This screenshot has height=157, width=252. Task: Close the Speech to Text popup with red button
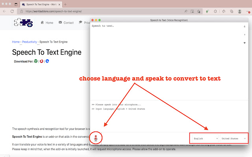click(x=93, y=20)
